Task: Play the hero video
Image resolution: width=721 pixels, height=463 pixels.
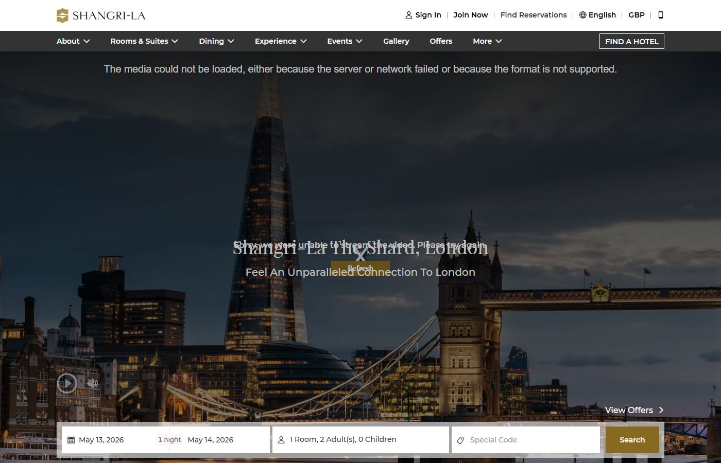Action: point(67,383)
